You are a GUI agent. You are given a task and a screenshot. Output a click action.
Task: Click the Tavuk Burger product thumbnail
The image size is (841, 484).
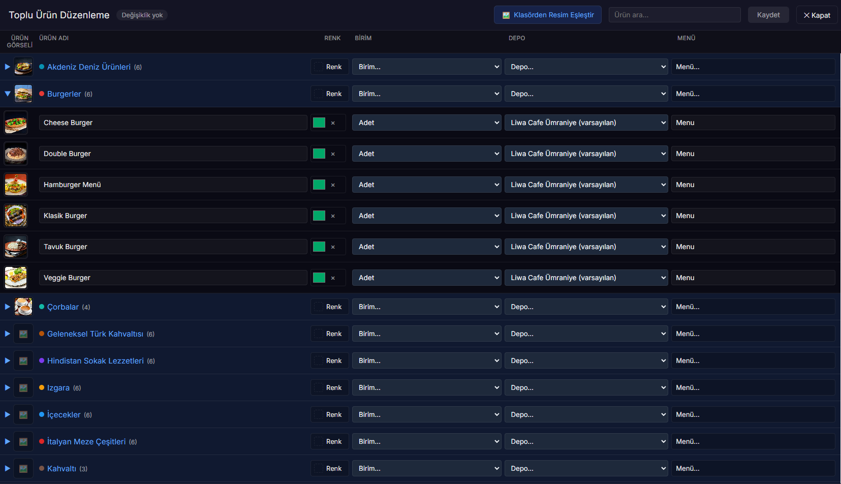point(16,247)
